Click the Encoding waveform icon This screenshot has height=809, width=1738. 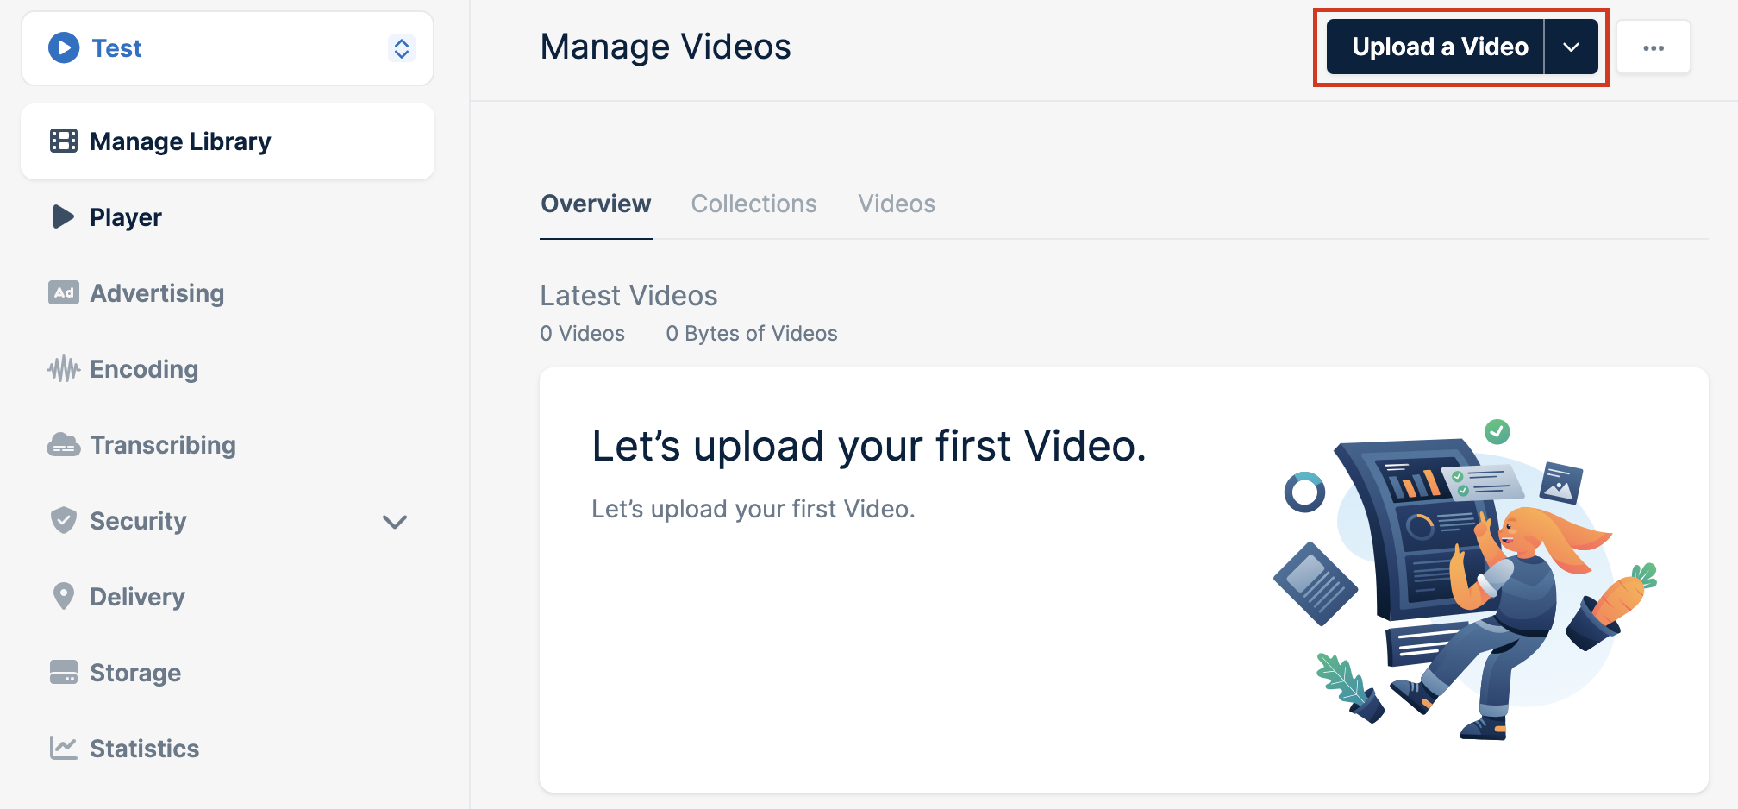coord(64,369)
